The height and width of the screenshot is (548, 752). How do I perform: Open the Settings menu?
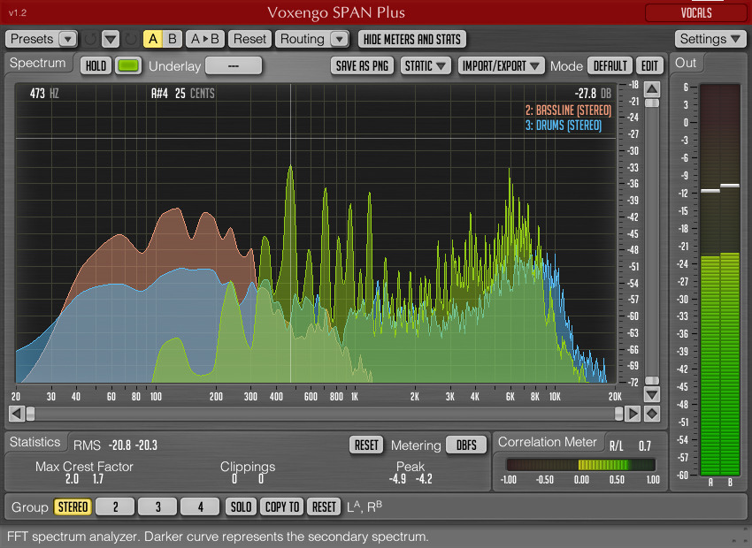(710, 39)
